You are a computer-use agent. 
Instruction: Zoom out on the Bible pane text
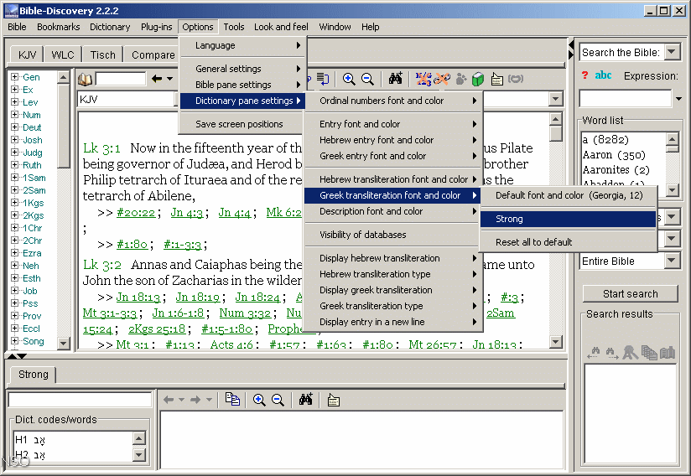pyautogui.click(x=367, y=79)
